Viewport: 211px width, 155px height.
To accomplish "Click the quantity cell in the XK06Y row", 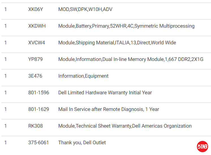I will (x=6, y=9).
